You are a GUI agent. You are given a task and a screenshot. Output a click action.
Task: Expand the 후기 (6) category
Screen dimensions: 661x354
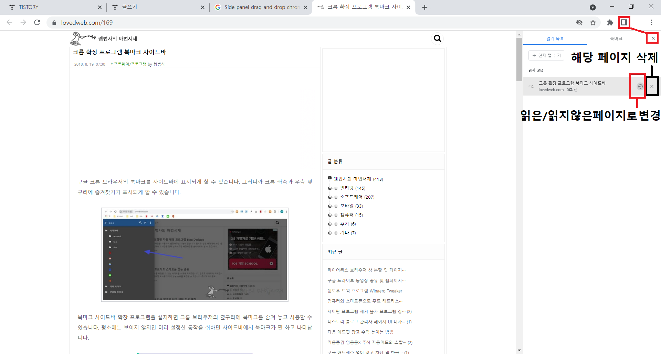[x=330, y=224]
